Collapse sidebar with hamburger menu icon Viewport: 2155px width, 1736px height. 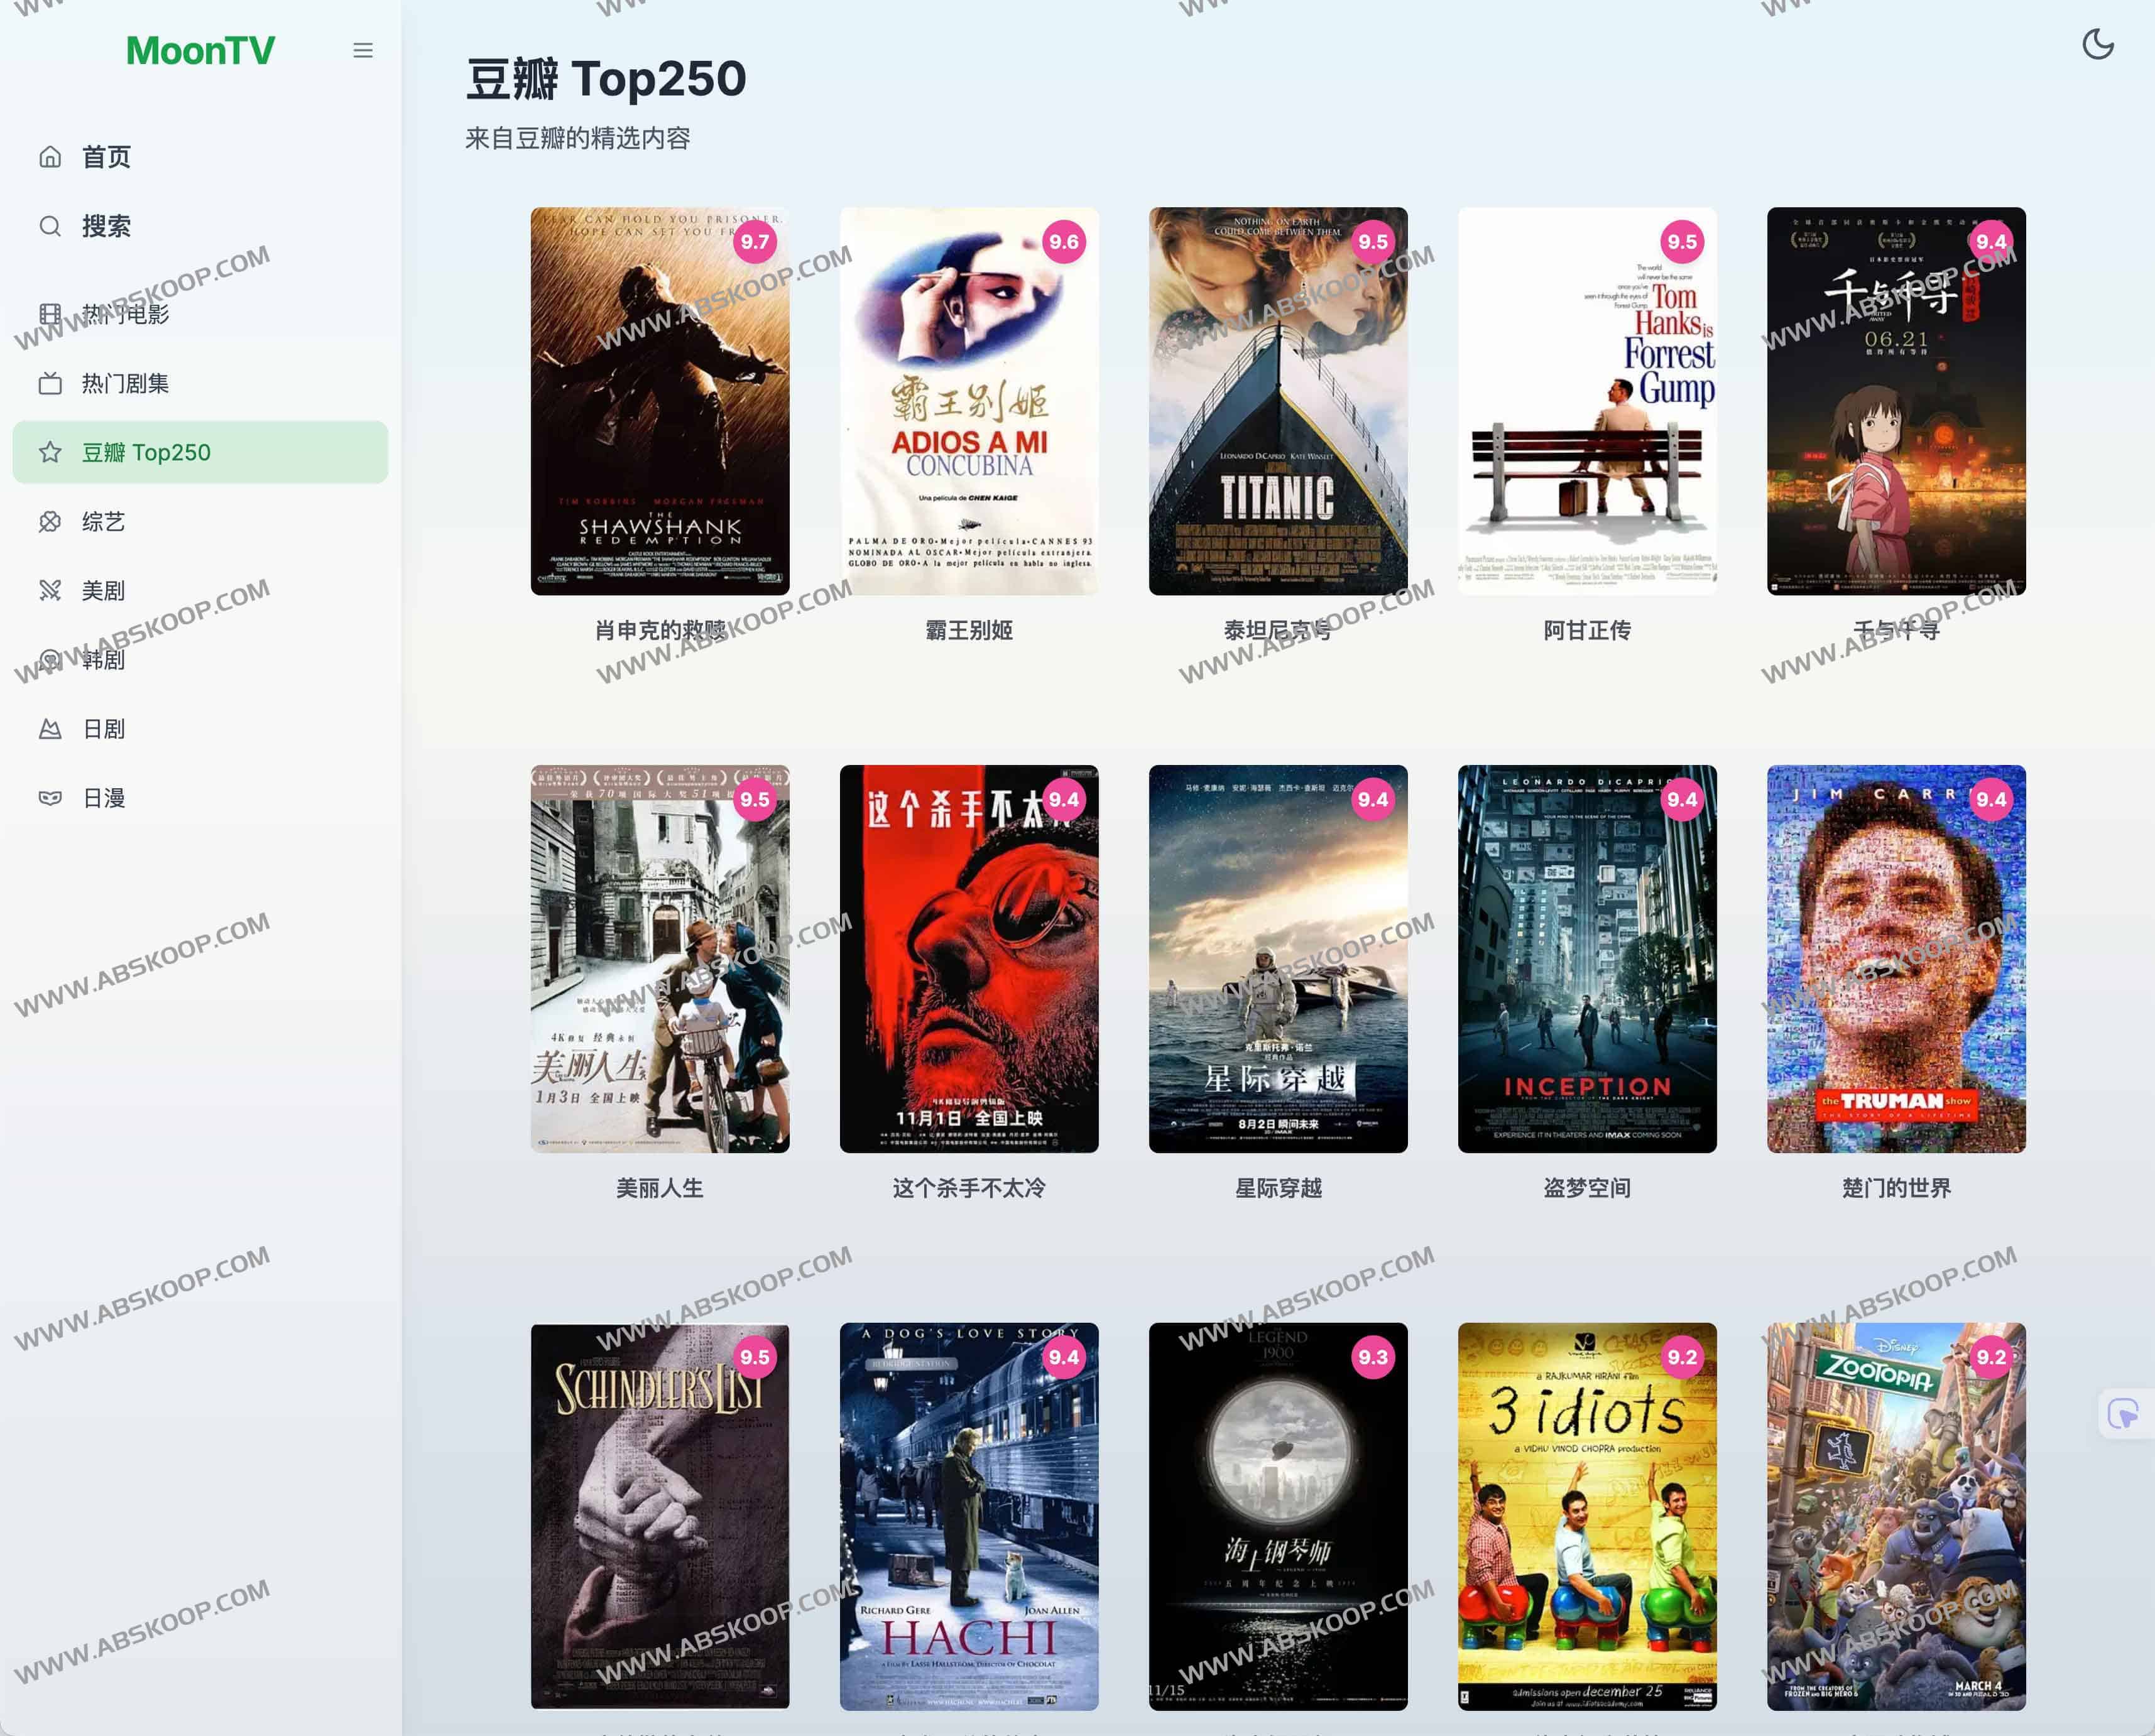[363, 50]
